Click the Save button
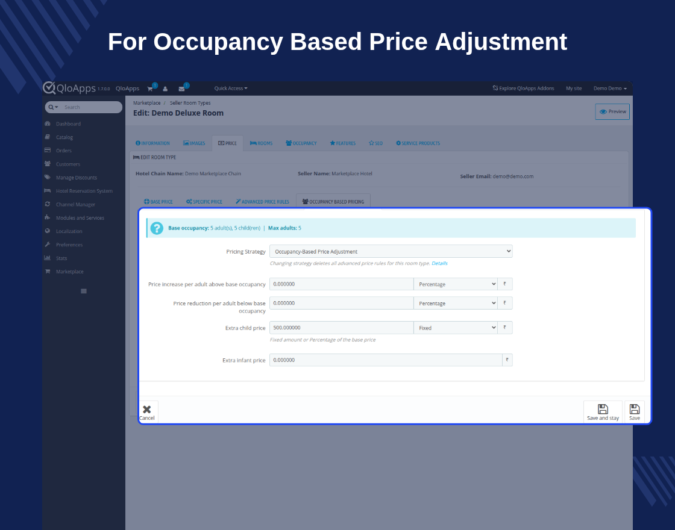Screen dimensions: 675x530 point(635,412)
